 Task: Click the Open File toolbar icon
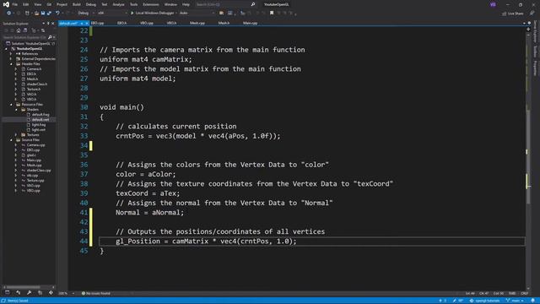[x=36, y=14]
